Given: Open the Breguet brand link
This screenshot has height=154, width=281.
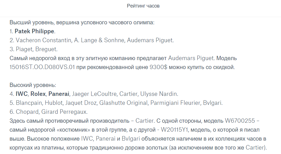Looking at the screenshot, I should pyautogui.click(x=46, y=49).
